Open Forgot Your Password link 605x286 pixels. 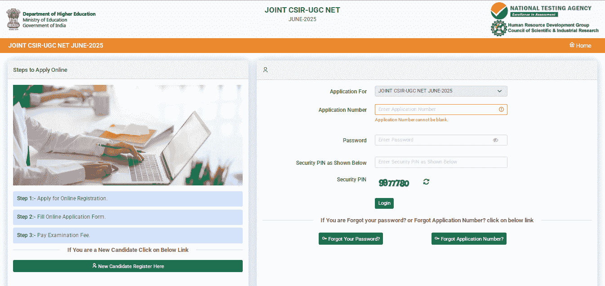351,239
